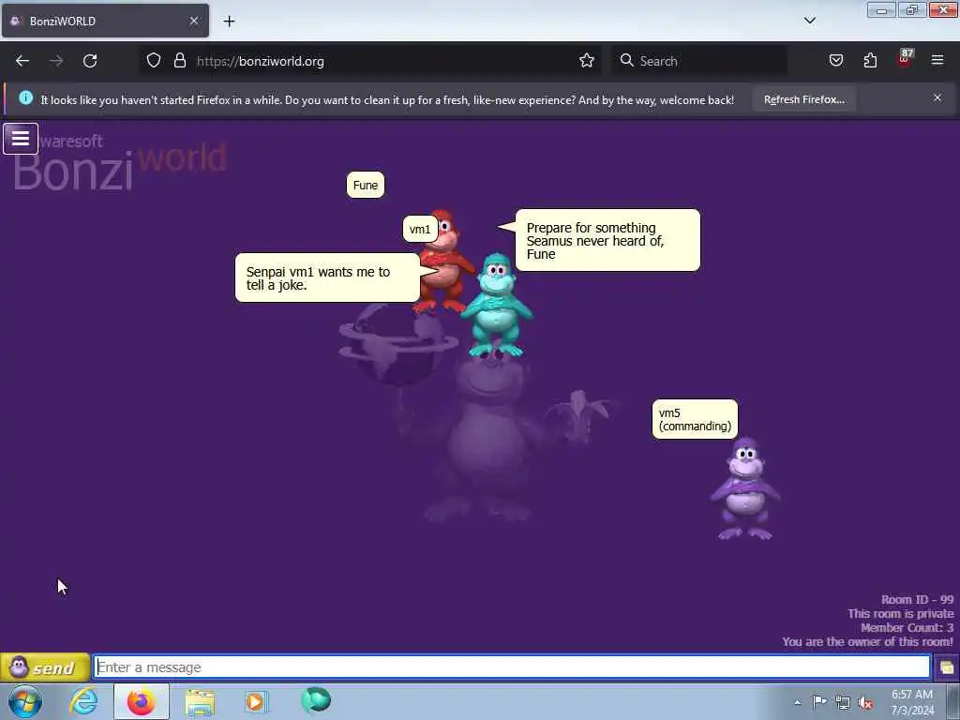Click the Member Count: 3 text
This screenshot has height=720, width=960.
(907, 628)
